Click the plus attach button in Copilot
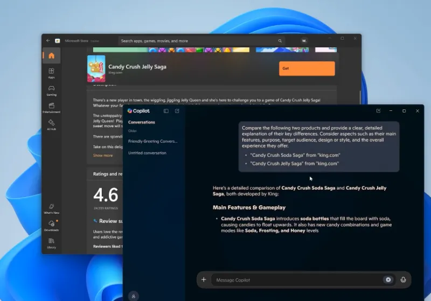The height and width of the screenshot is (301, 431). [204, 279]
